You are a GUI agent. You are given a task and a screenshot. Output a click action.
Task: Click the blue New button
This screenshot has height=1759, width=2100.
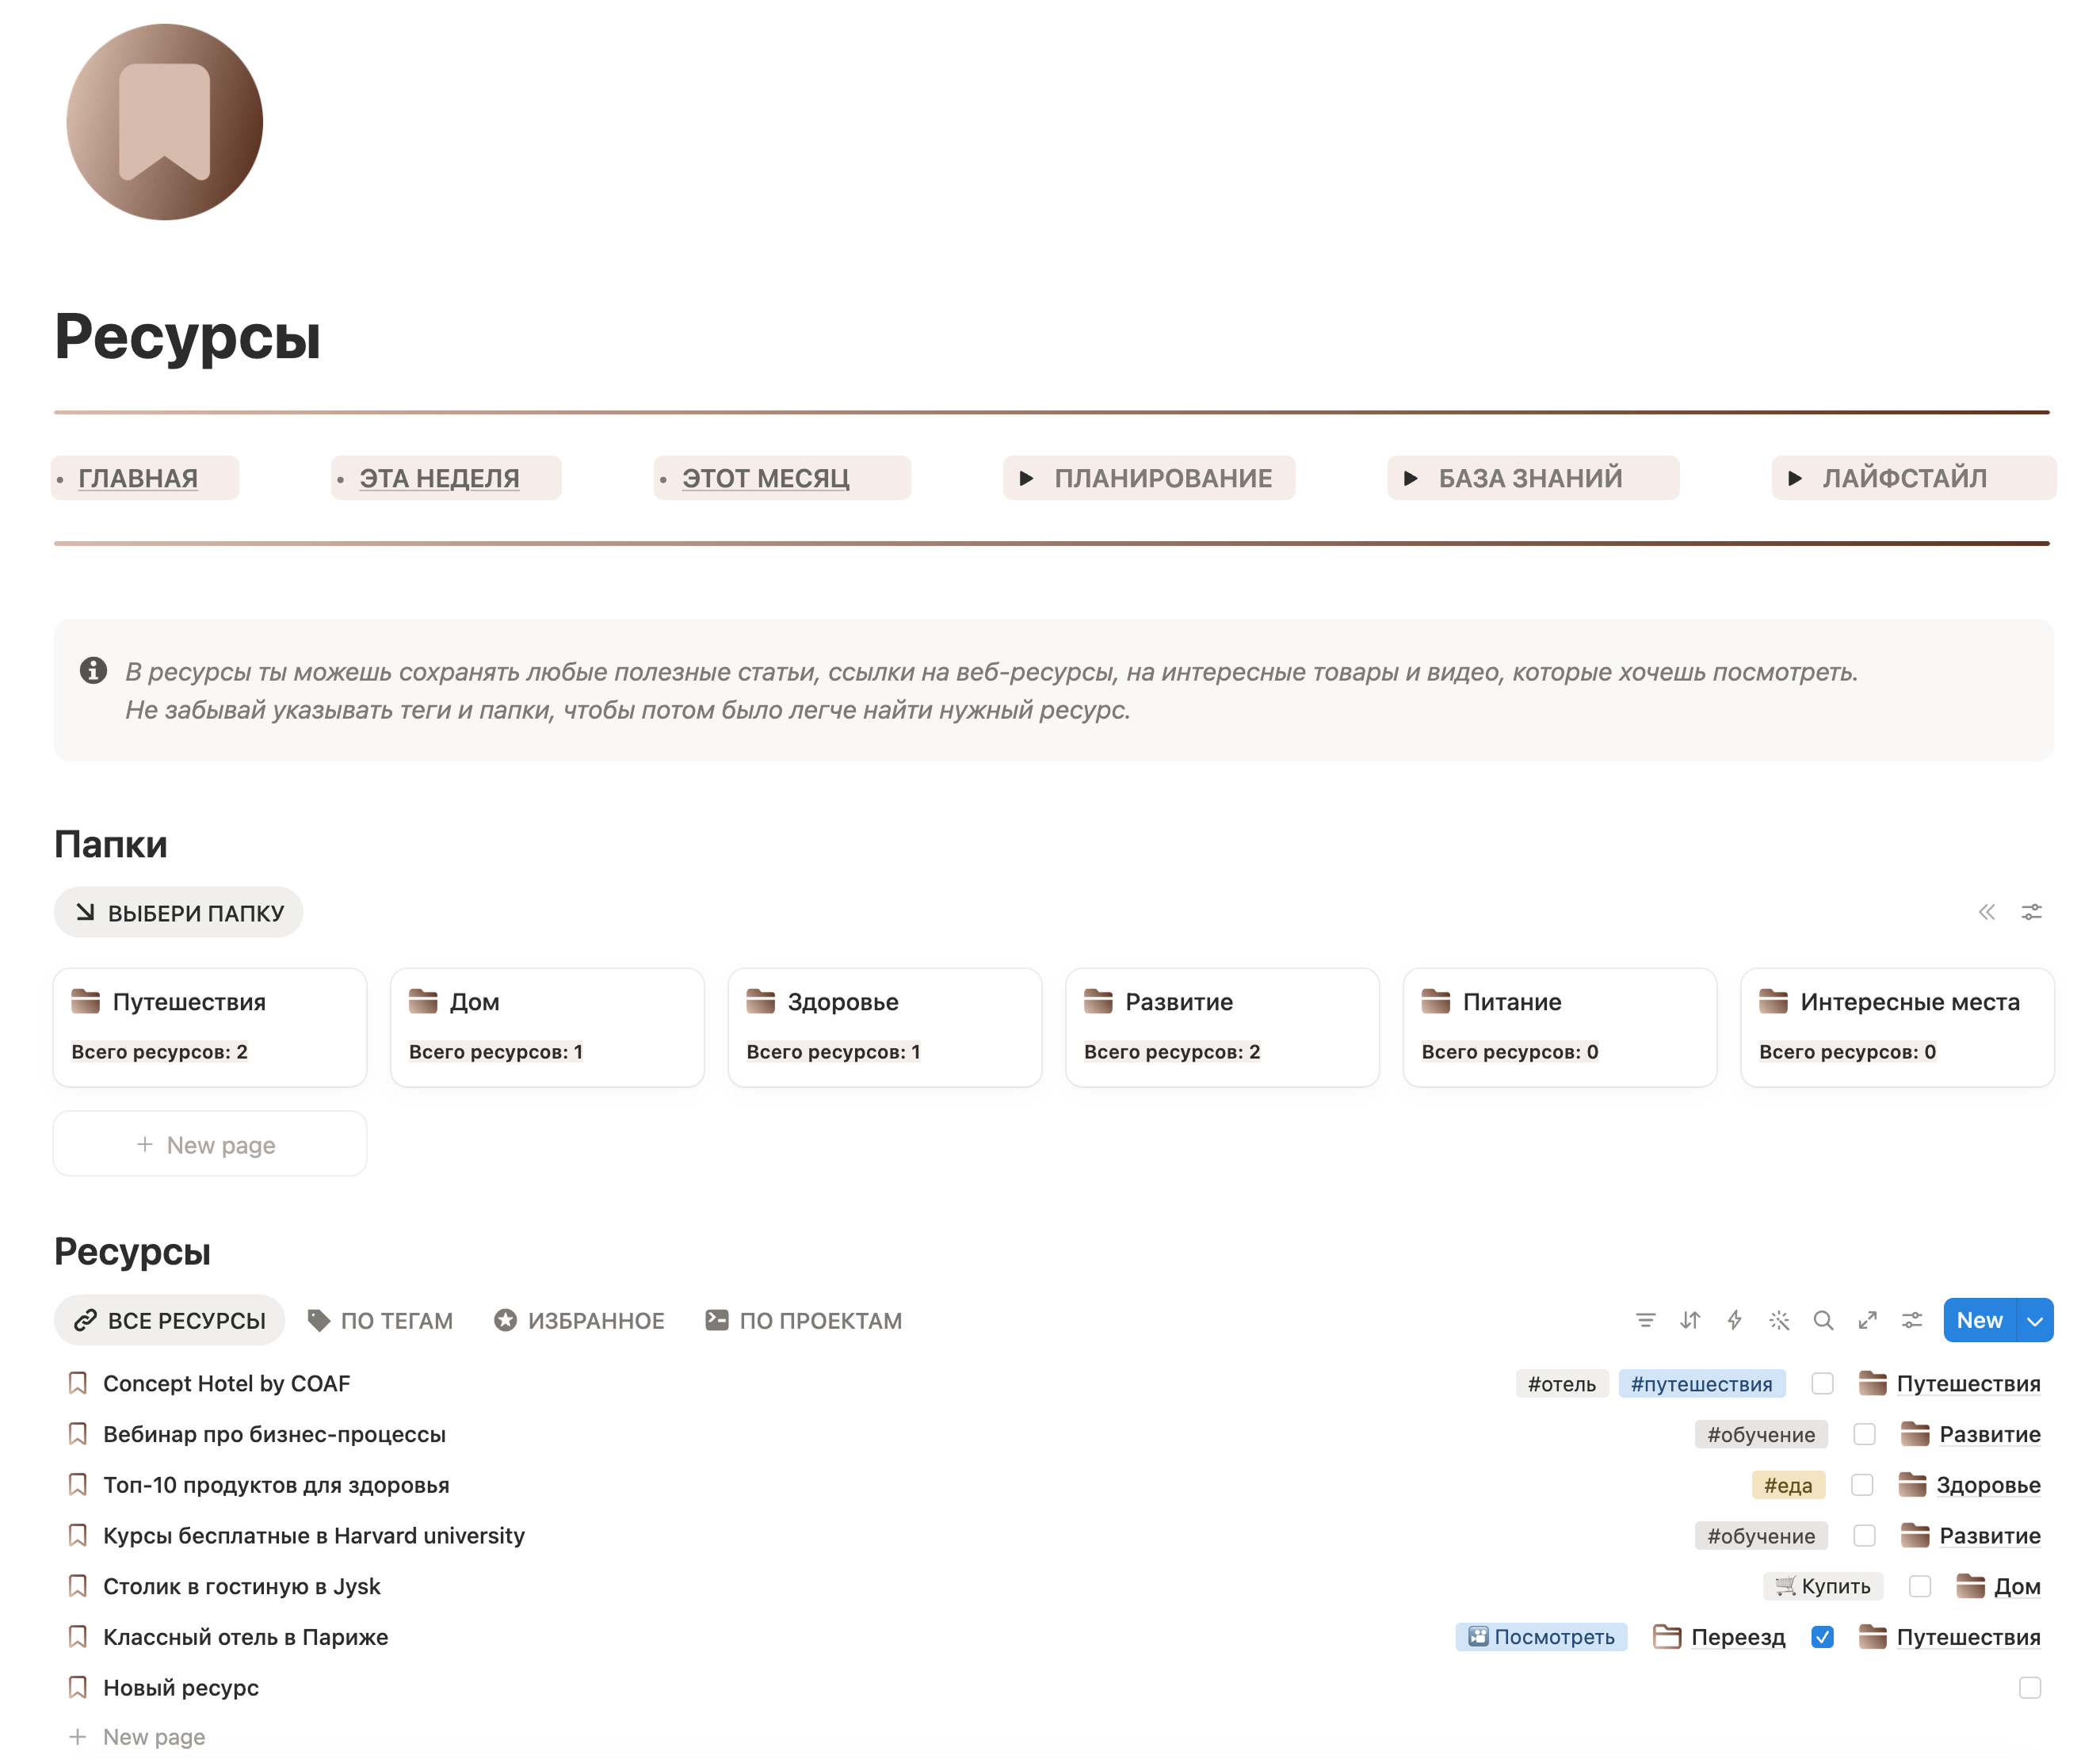click(1980, 1320)
